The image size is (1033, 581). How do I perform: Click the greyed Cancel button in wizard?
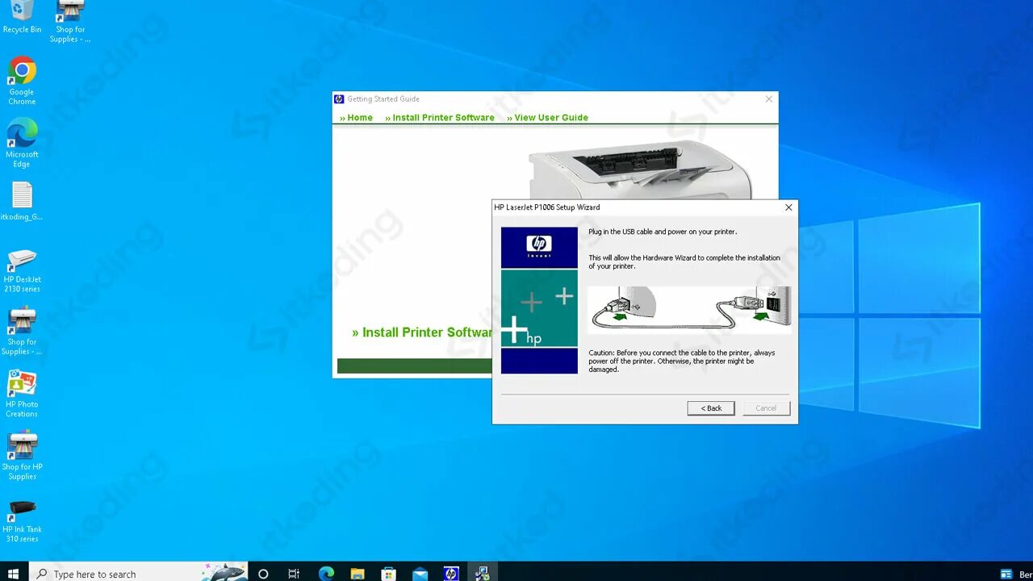point(766,408)
